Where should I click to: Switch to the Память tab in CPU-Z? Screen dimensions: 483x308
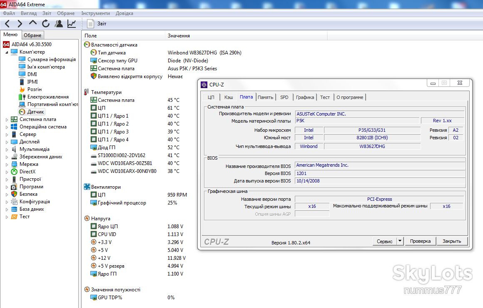tap(266, 97)
